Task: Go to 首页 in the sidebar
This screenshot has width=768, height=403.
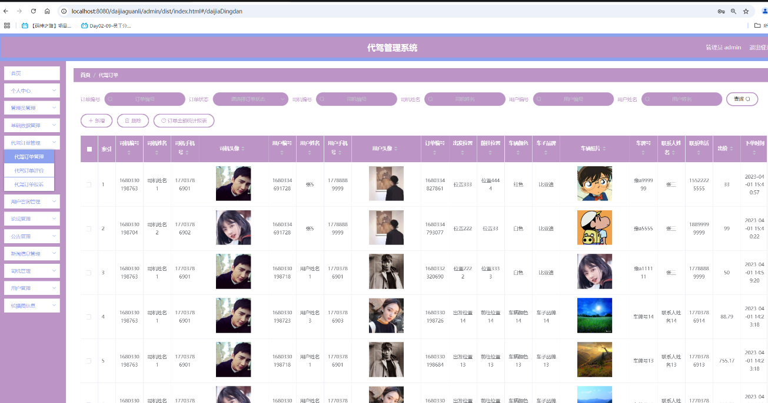Action: pyautogui.click(x=32, y=73)
